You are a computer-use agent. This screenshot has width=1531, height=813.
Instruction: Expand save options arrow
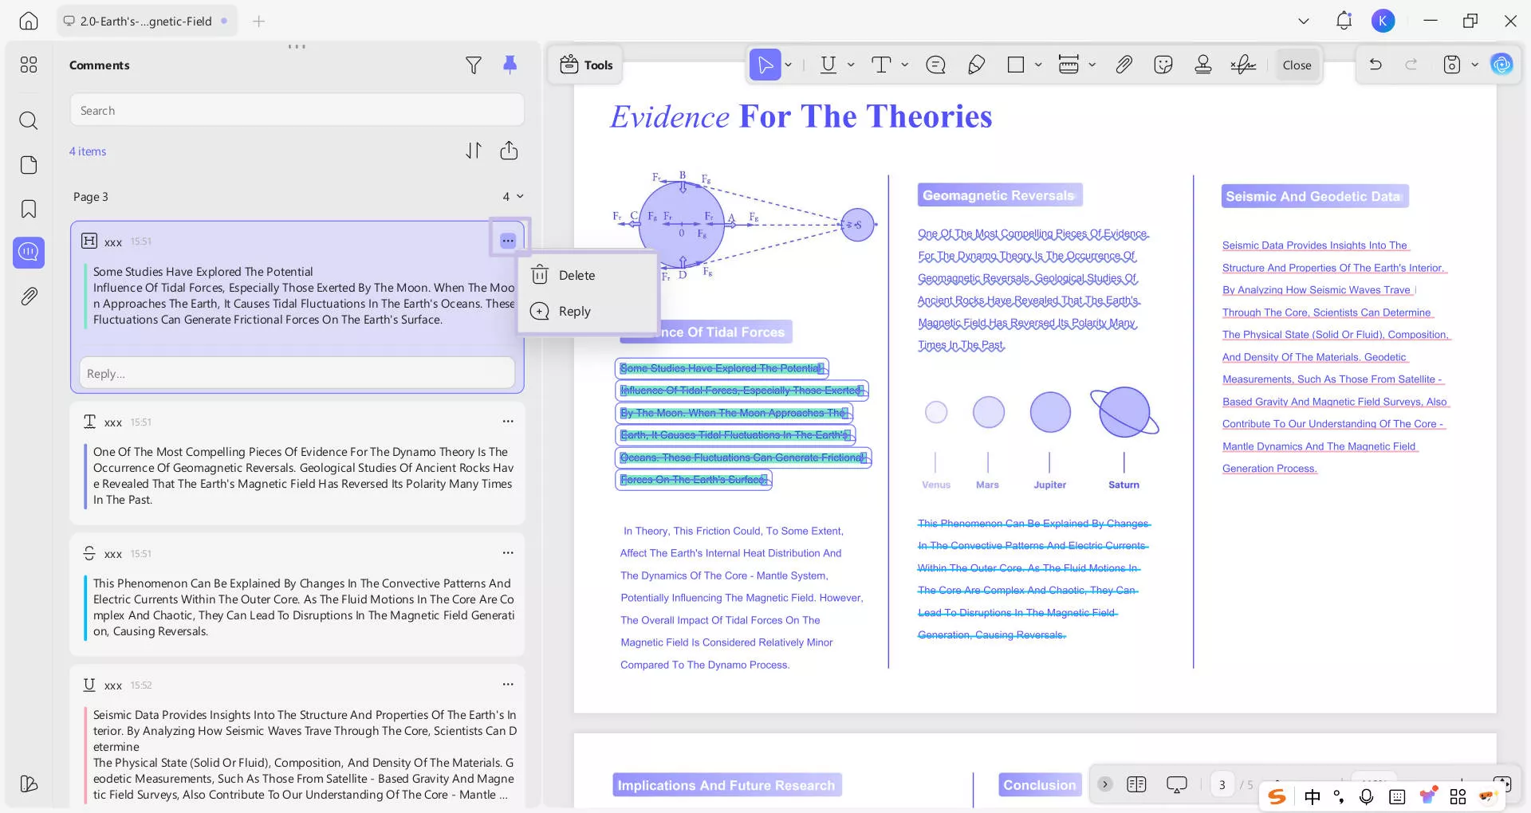(1474, 65)
